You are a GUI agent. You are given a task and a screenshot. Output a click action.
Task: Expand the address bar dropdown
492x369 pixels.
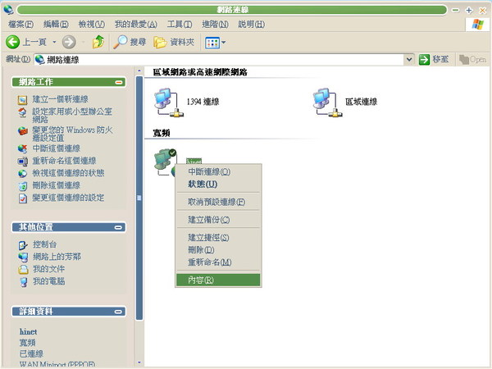click(x=409, y=59)
